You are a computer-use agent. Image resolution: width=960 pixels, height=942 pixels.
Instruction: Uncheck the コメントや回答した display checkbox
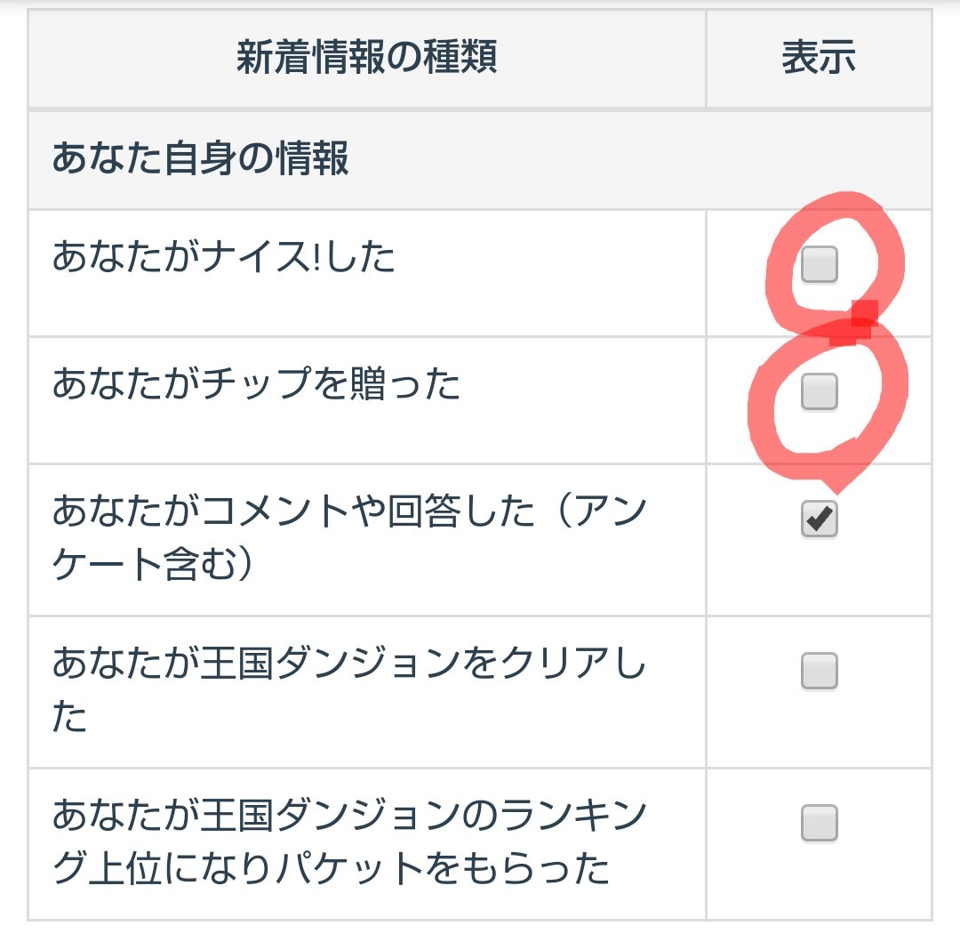[819, 519]
